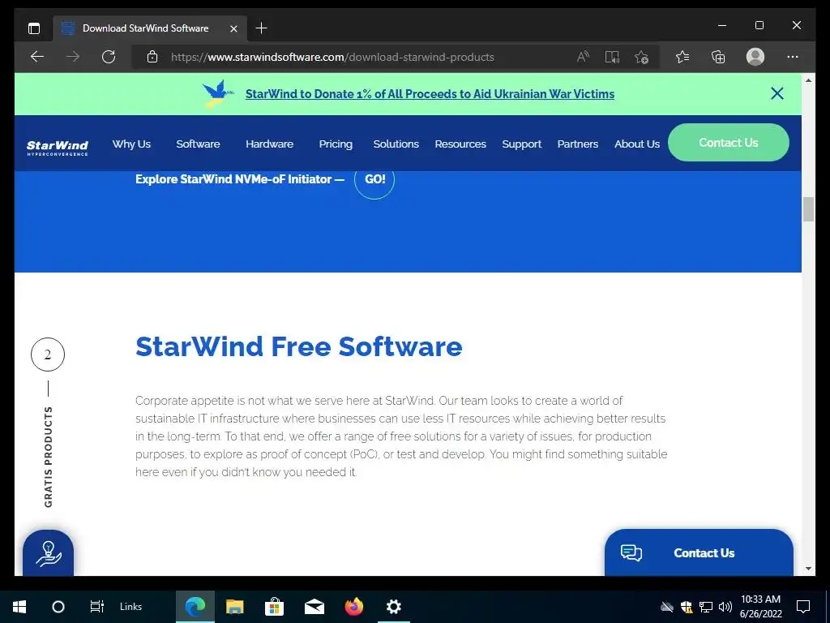830x623 pixels.
Task: Click the Edge icon on taskbar
Action: (195, 607)
